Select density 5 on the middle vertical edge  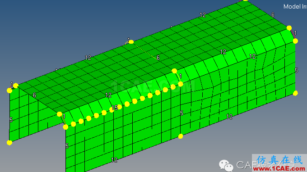(181, 113)
